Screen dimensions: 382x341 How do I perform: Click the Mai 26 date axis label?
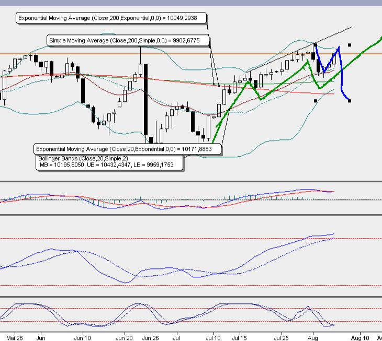pos(14,338)
